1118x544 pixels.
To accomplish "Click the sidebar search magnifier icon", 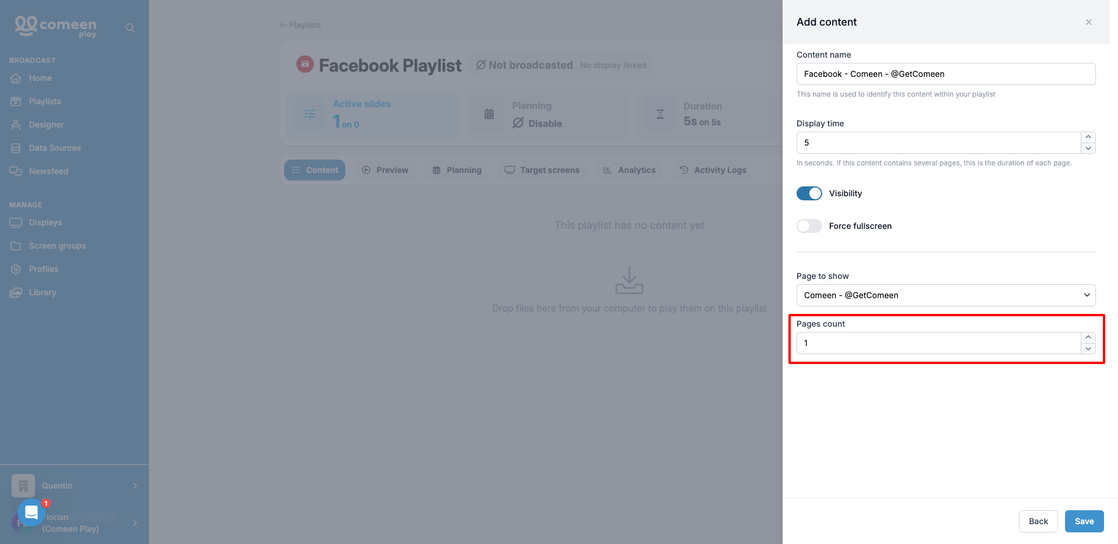I will pos(130,28).
